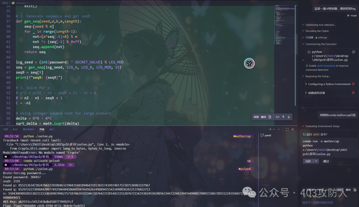Click the checkpoint bookmark icon in chat

302,107
